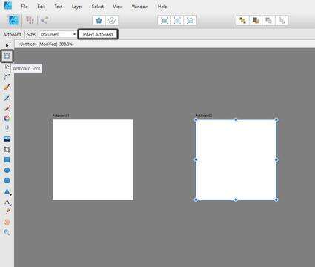
Task: Select the Vector Crop tool
Action: click(x=7, y=149)
